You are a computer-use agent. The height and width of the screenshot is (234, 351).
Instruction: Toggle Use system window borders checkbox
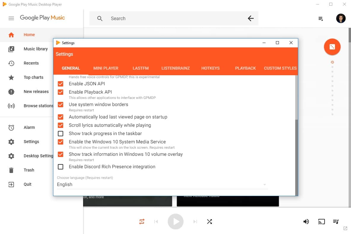pyautogui.click(x=61, y=105)
